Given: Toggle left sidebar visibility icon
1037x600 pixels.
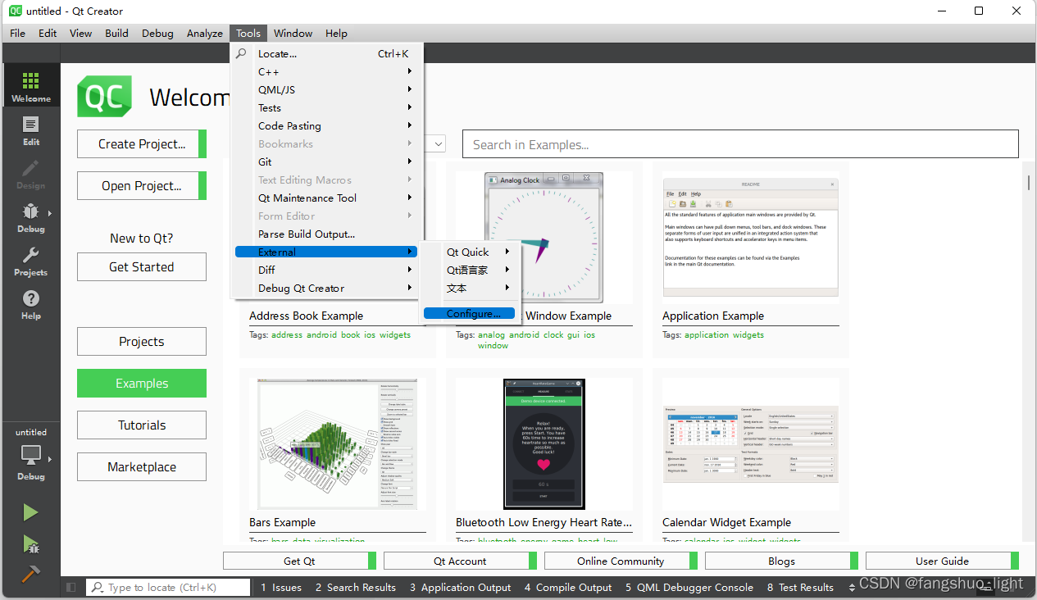Looking at the screenshot, I should [71, 588].
